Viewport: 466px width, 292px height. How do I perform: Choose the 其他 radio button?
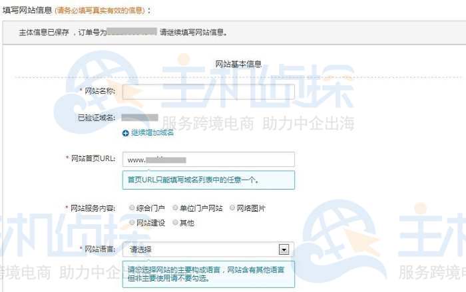175,223
